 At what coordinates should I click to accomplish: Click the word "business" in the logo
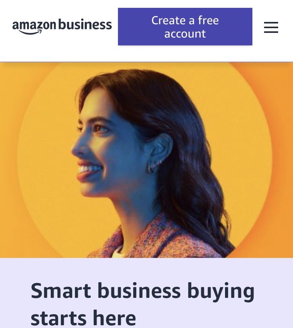[x=85, y=24]
